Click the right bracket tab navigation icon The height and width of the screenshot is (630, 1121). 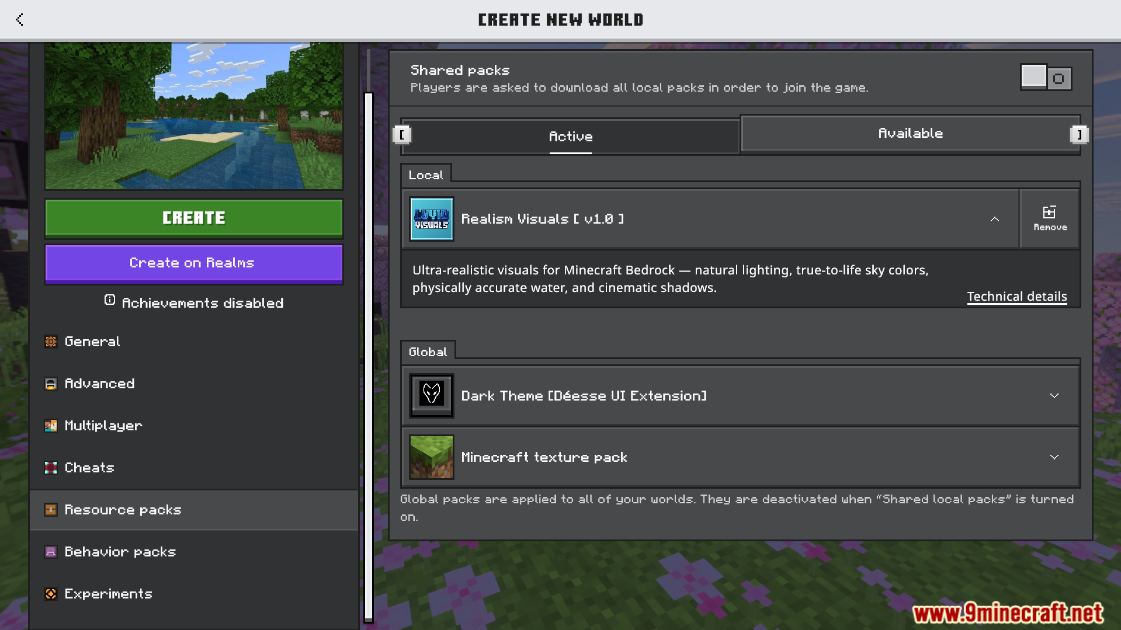tap(1079, 135)
